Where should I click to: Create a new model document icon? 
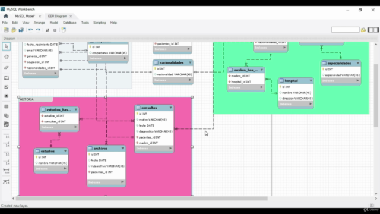click(x=7, y=30)
